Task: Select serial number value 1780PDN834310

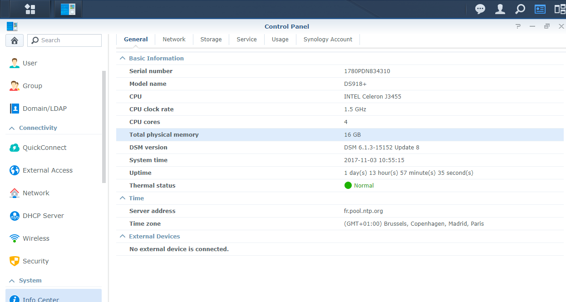Action: coord(367,71)
